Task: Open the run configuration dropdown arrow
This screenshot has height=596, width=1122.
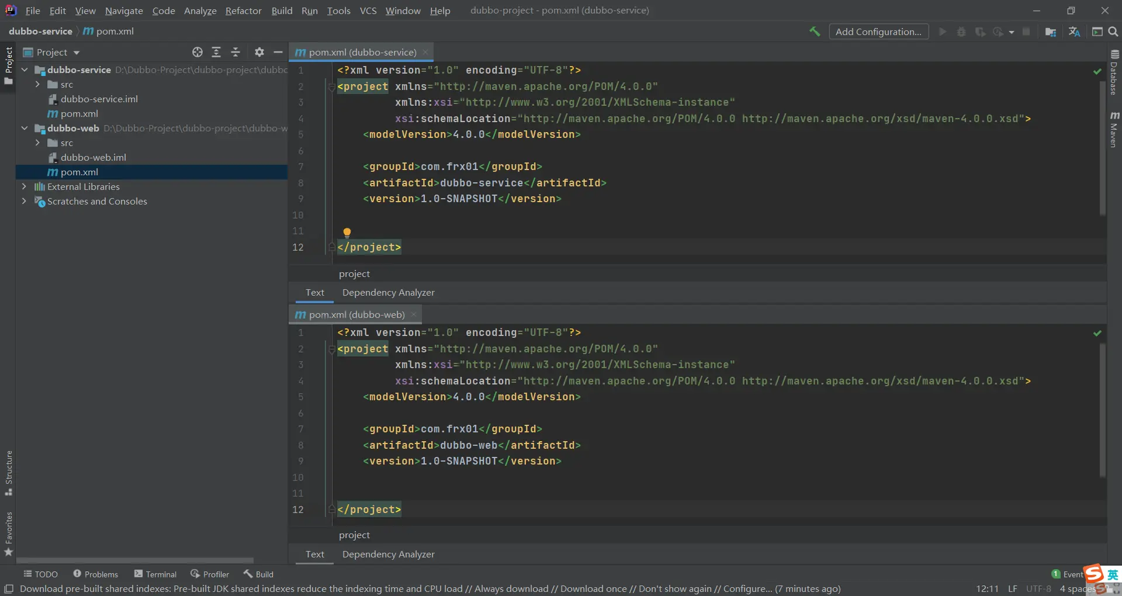Action: tap(1011, 32)
